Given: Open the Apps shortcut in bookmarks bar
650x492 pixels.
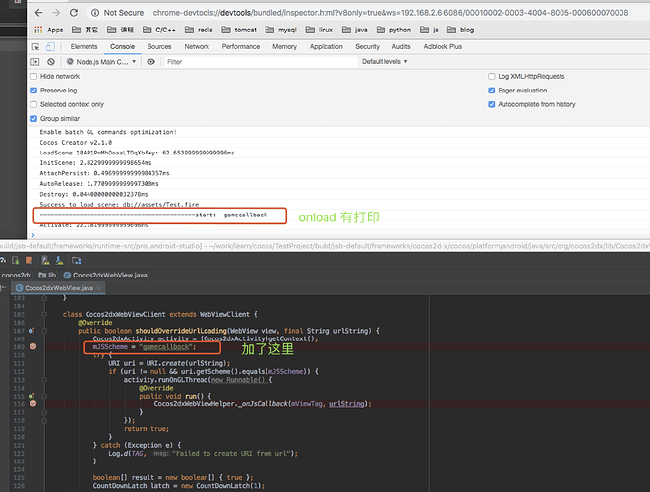Looking at the screenshot, I should (46, 30).
